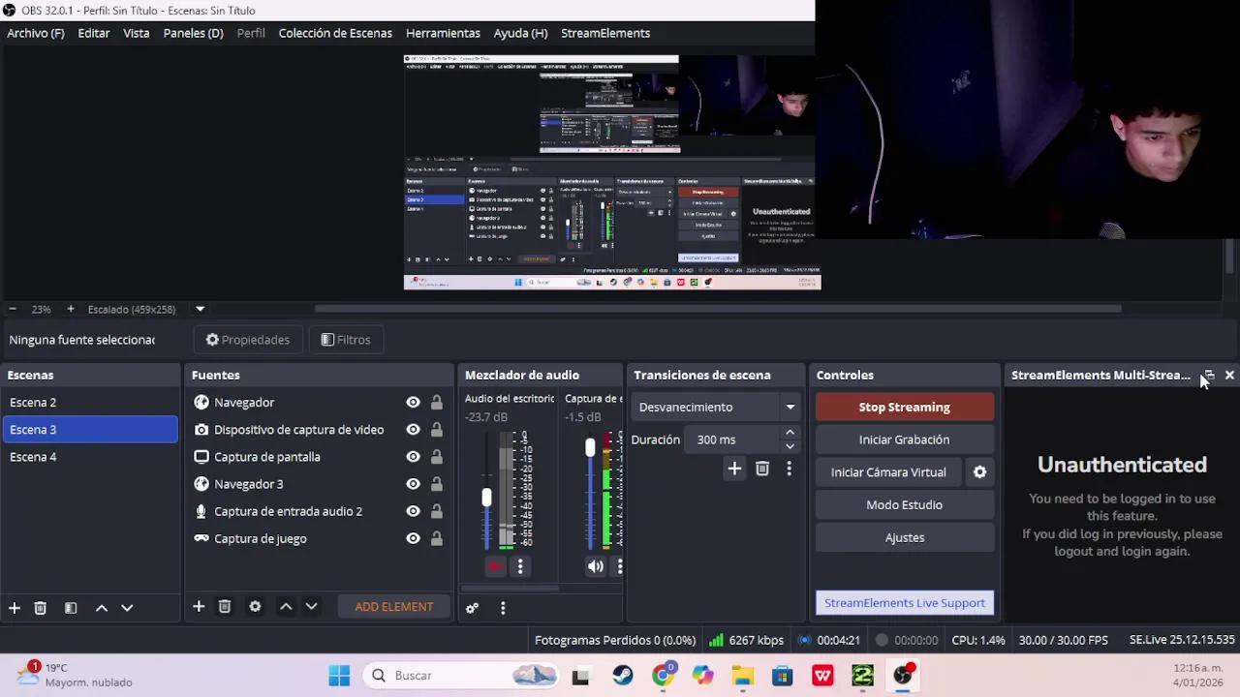This screenshot has height=697, width=1240.
Task: Open the Ayuda (H) menu
Action: coord(520,33)
